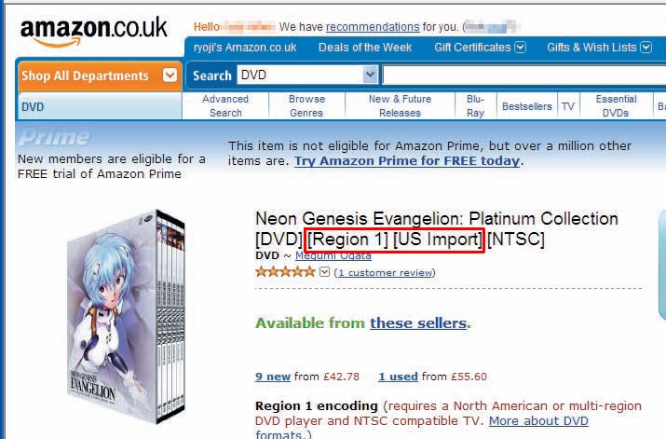666x439 pixels.
Task: Select Advanced Search menu item
Action: tap(225, 106)
